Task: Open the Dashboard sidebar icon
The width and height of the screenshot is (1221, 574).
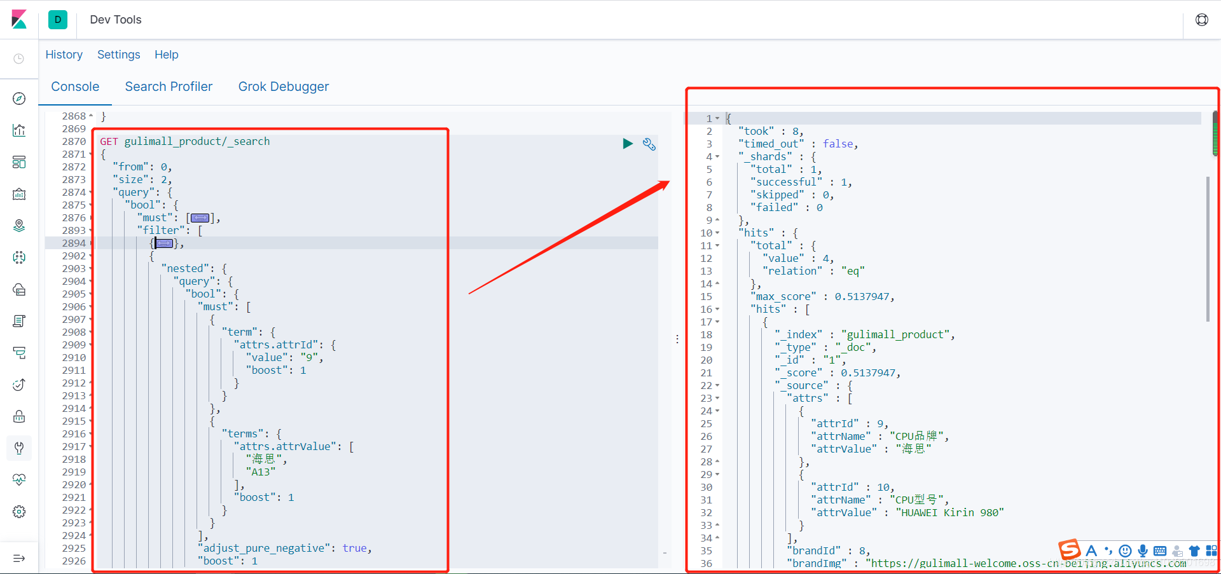Action: pyautogui.click(x=19, y=162)
